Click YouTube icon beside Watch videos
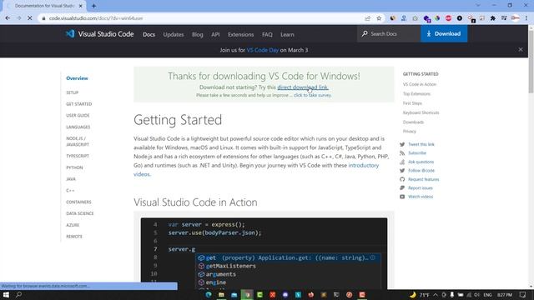The image size is (534, 300). pyautogui.click(x=402, y=197)
